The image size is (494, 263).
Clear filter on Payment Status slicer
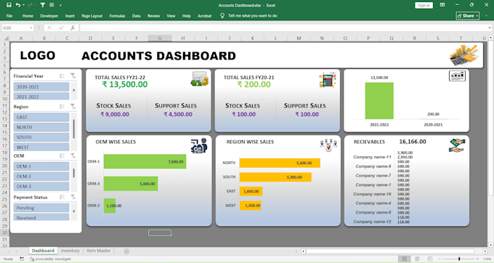coord(73,197)
